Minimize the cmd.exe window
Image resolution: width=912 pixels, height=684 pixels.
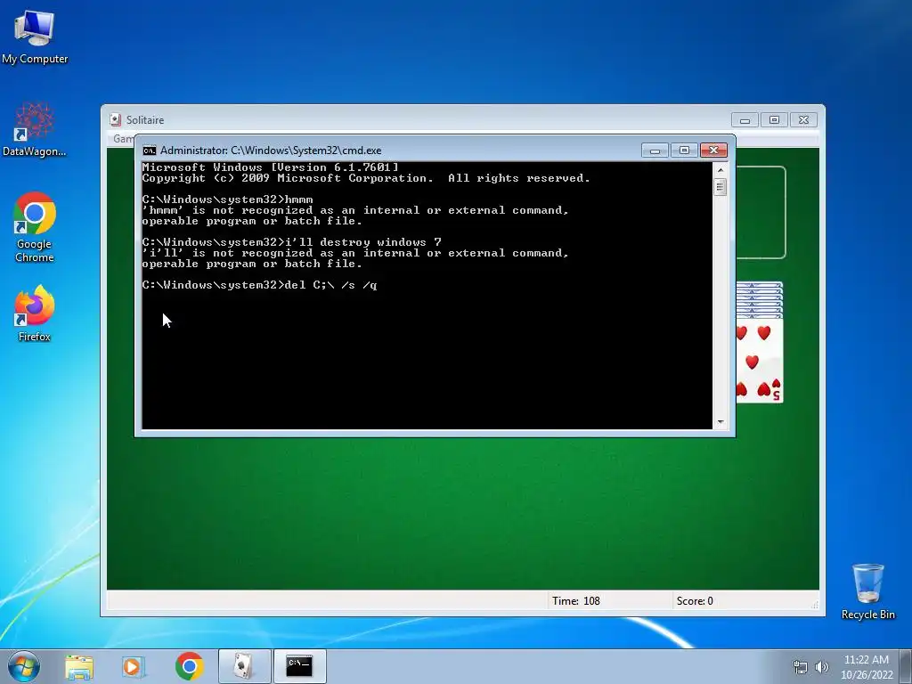click(x=655, y=151)
